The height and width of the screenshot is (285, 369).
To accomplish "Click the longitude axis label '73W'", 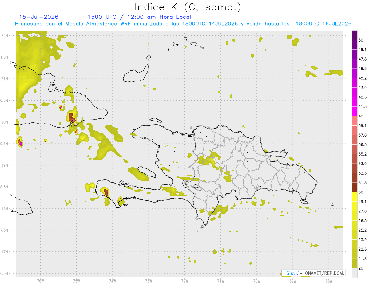I will pyautogui.click(x=149, y=281).
